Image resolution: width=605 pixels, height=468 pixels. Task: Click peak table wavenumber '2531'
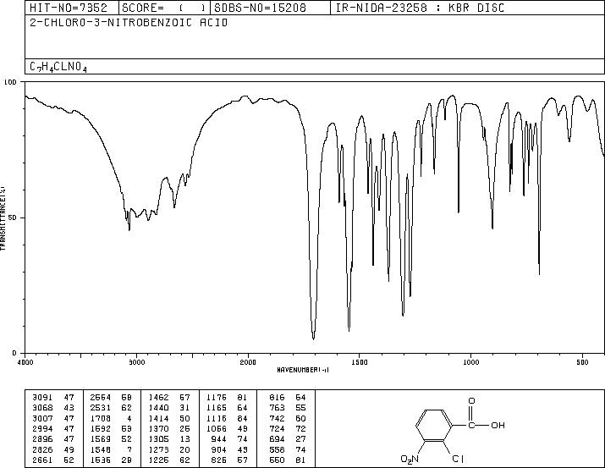point(101,408)
